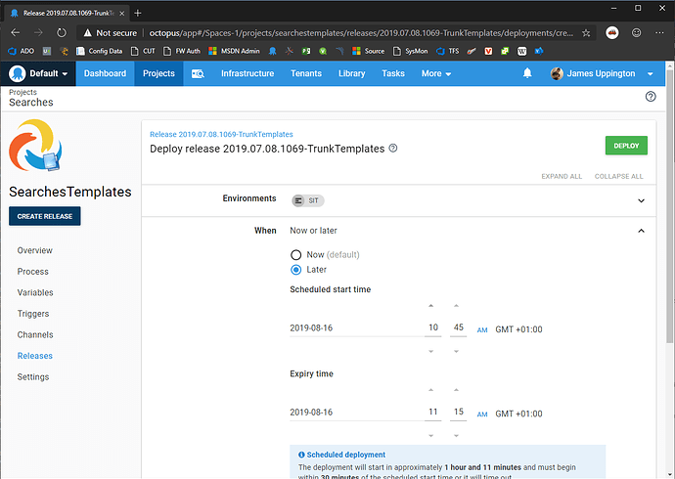The image size is (675, 479).
Task: Open the FW Auth bookmark
Action: [x=182, y=51]
